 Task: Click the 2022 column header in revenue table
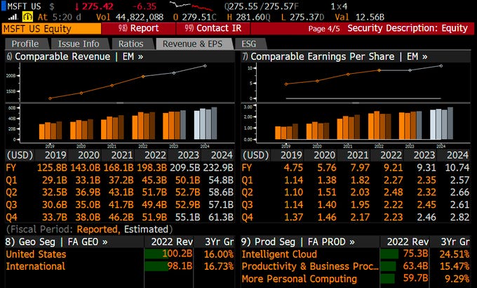click(x=155, y=155)
